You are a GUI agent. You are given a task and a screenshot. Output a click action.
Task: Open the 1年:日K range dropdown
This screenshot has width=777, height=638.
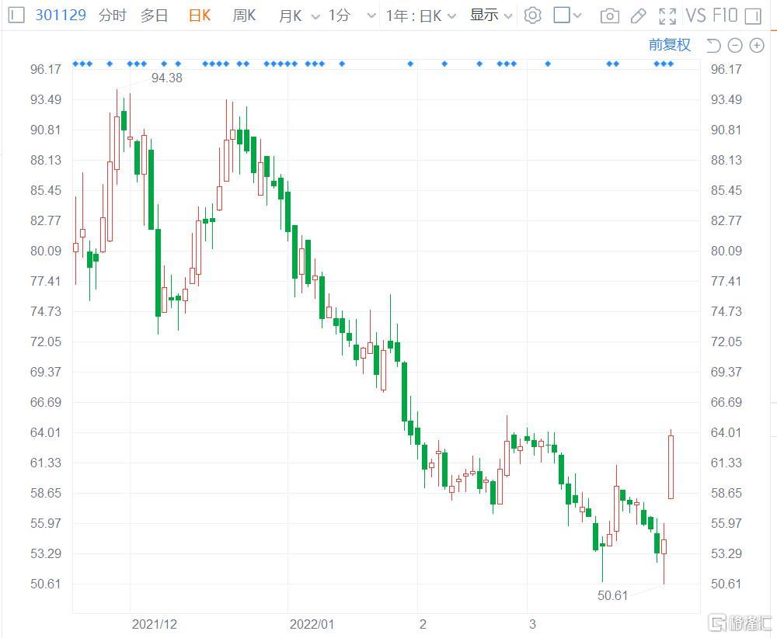tap(420, 16)
